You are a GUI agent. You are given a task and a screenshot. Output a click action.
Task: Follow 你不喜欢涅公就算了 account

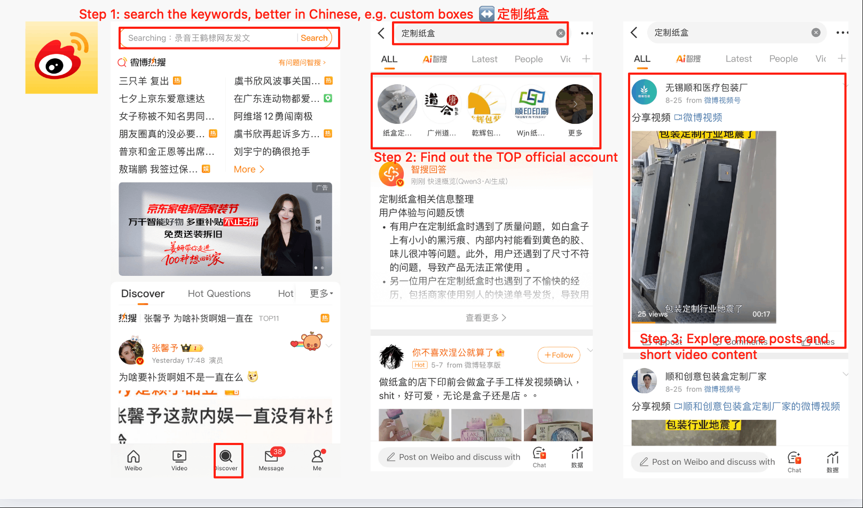pyautogui.click(x=559, y=355)
